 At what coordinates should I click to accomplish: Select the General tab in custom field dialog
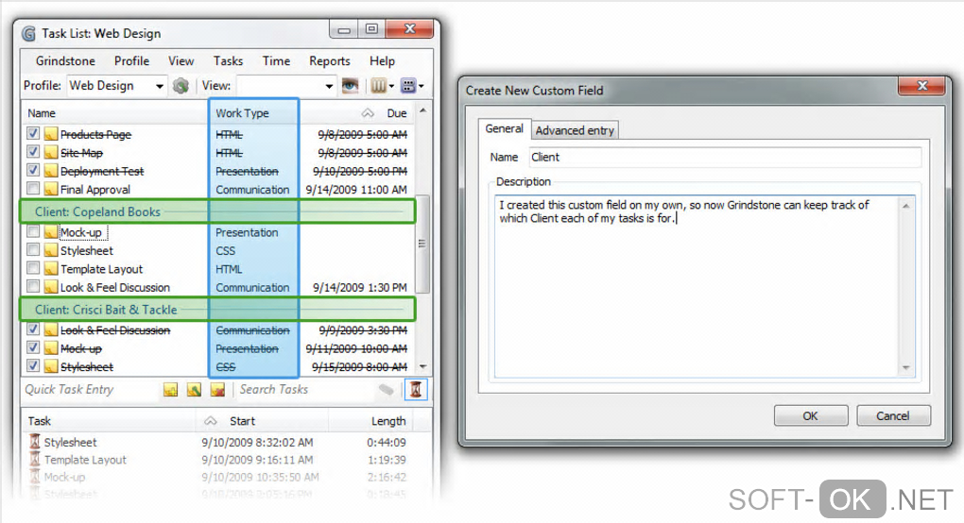pos(504,128)
